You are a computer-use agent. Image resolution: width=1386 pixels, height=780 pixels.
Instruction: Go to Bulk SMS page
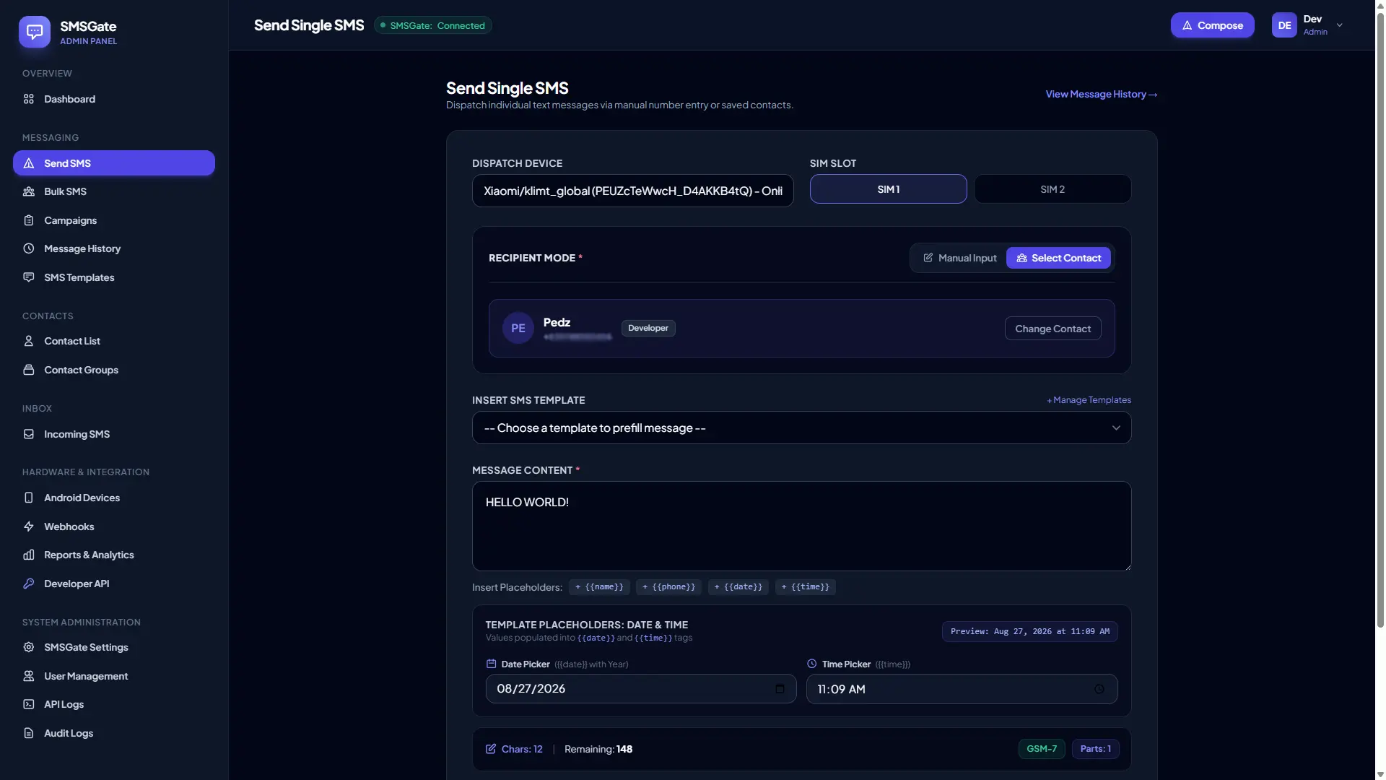(x=114, y=191)
